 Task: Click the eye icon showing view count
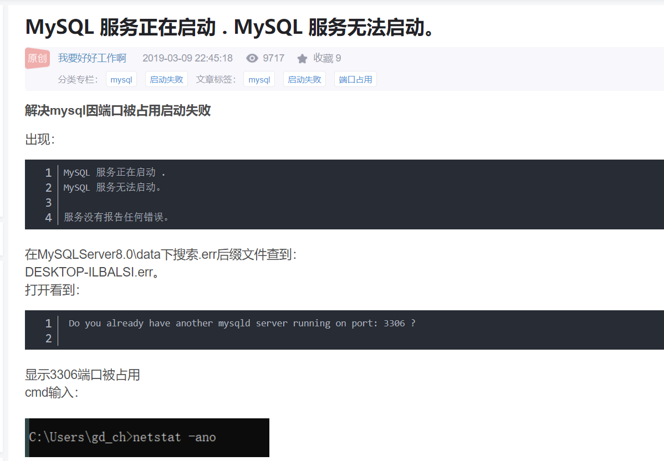pos(251,58)
